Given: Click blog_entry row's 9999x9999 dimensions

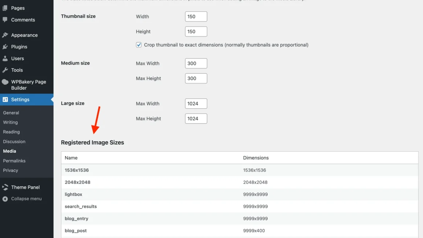Looking at the screenshot, I should click(255, 219).
